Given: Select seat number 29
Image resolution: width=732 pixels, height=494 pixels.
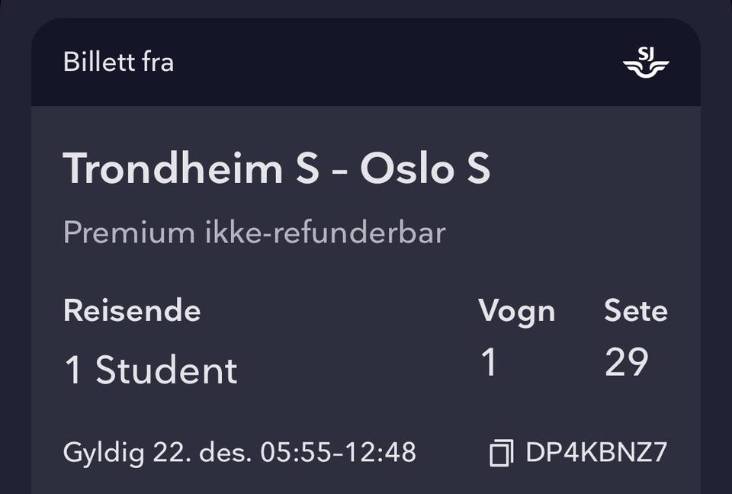Looking at the screenshot, I should pos(627,362).
